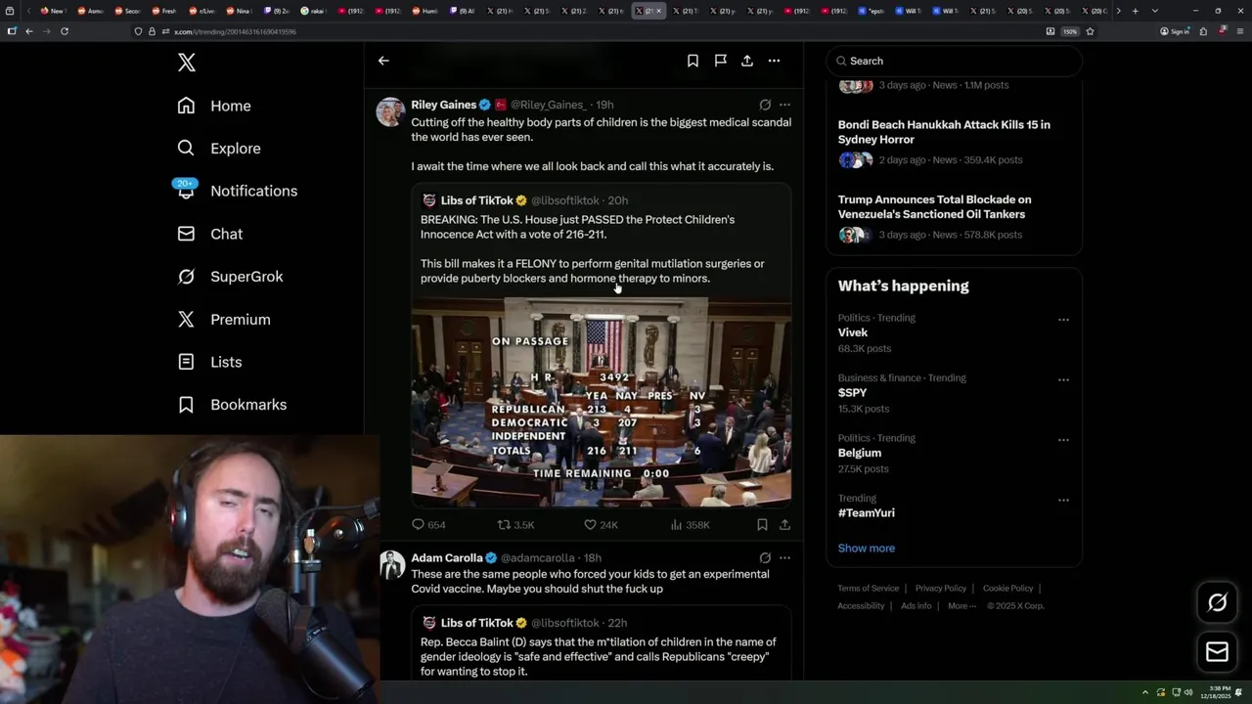Viewport: 1252px width, 704px height.
Task: Open floating messages envelope button
Action: point(1217,652)
